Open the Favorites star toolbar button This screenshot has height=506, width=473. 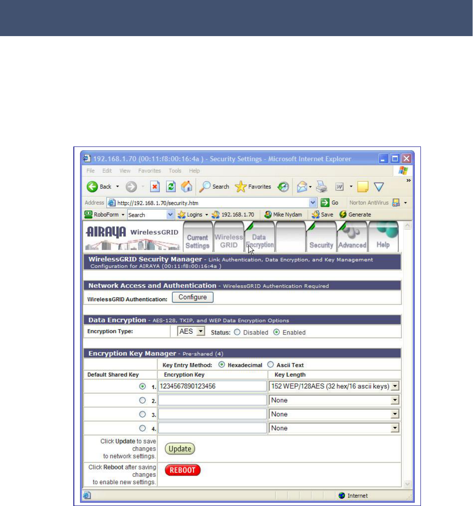253,187
